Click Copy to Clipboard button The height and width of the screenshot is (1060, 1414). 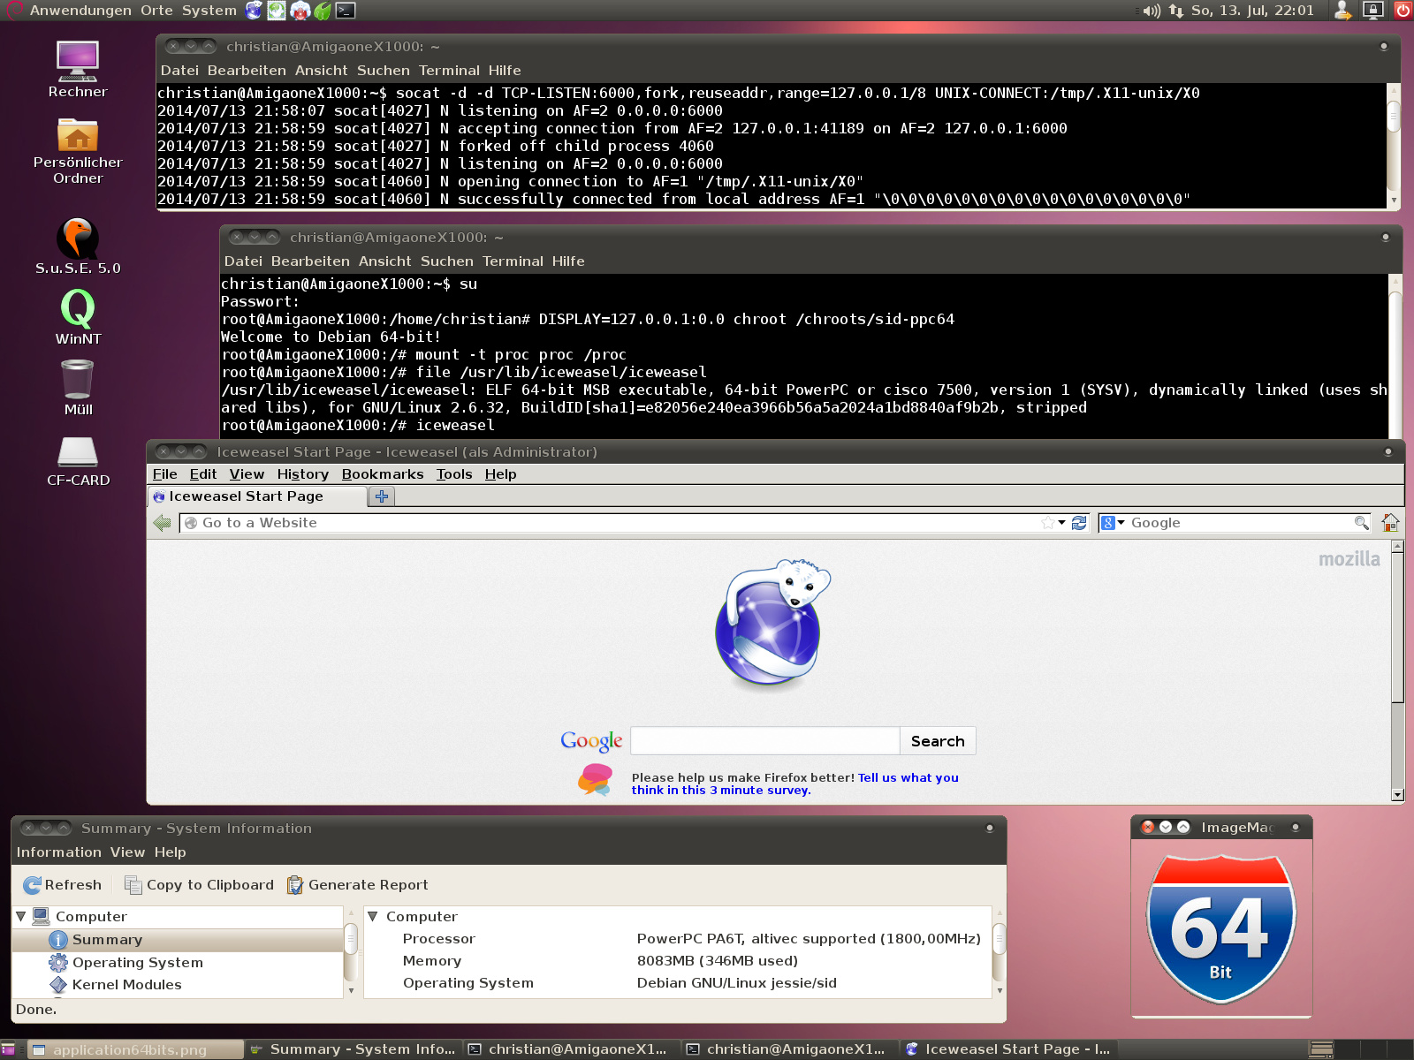pos(199,885)
